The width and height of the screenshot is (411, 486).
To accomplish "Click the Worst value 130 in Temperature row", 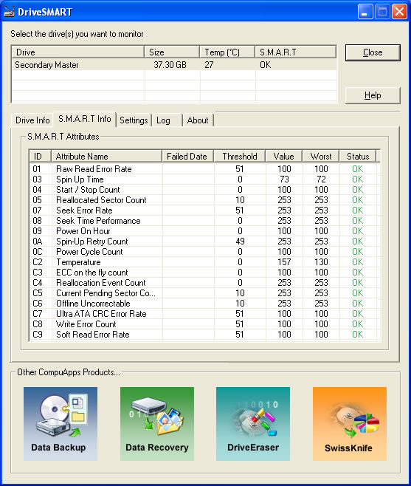I will tap(321, 262).
